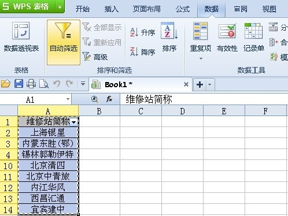
Task: Select row 1 header
Action: (9, 122)
